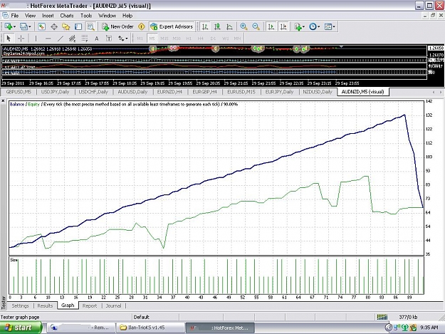This screenshot has width=445, height=334.
Task: Click the zoom out magnifier icon
Action: [x=256, y=26]
